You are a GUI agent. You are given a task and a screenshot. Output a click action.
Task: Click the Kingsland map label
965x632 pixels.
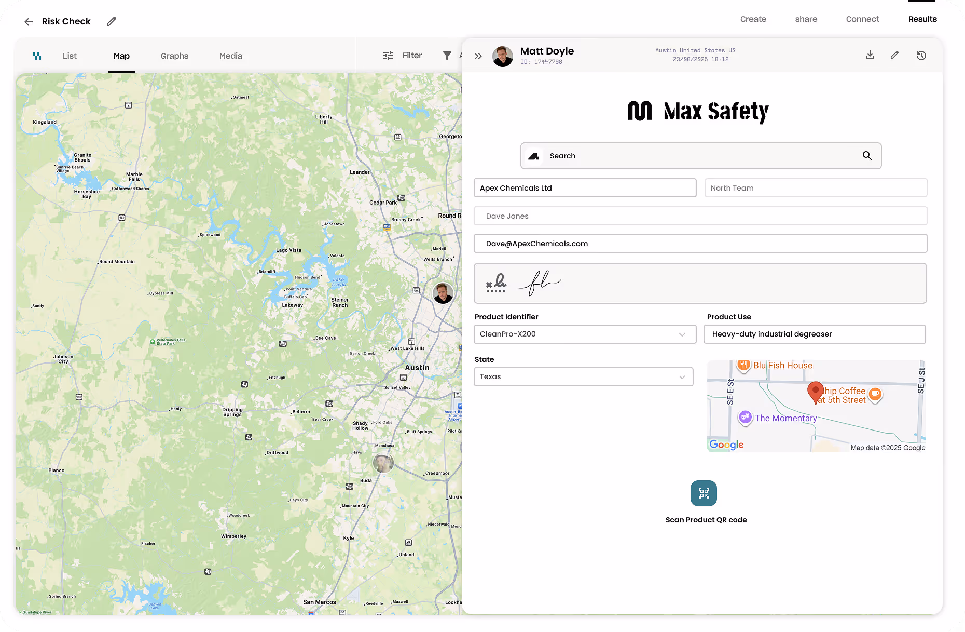[45, 123]
